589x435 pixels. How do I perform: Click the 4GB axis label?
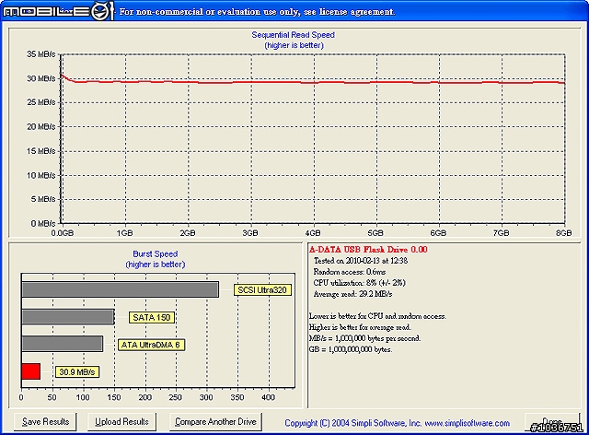pyautogui.click(x=313, y=233)
